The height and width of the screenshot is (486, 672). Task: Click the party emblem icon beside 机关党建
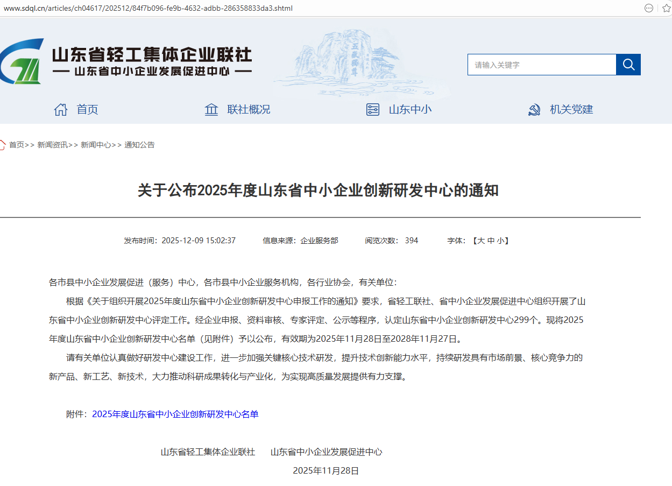(534, 110)
